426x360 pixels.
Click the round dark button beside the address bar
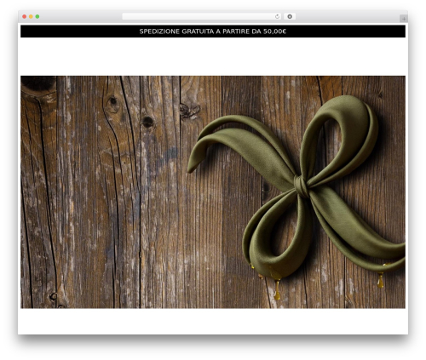(290, 16)
